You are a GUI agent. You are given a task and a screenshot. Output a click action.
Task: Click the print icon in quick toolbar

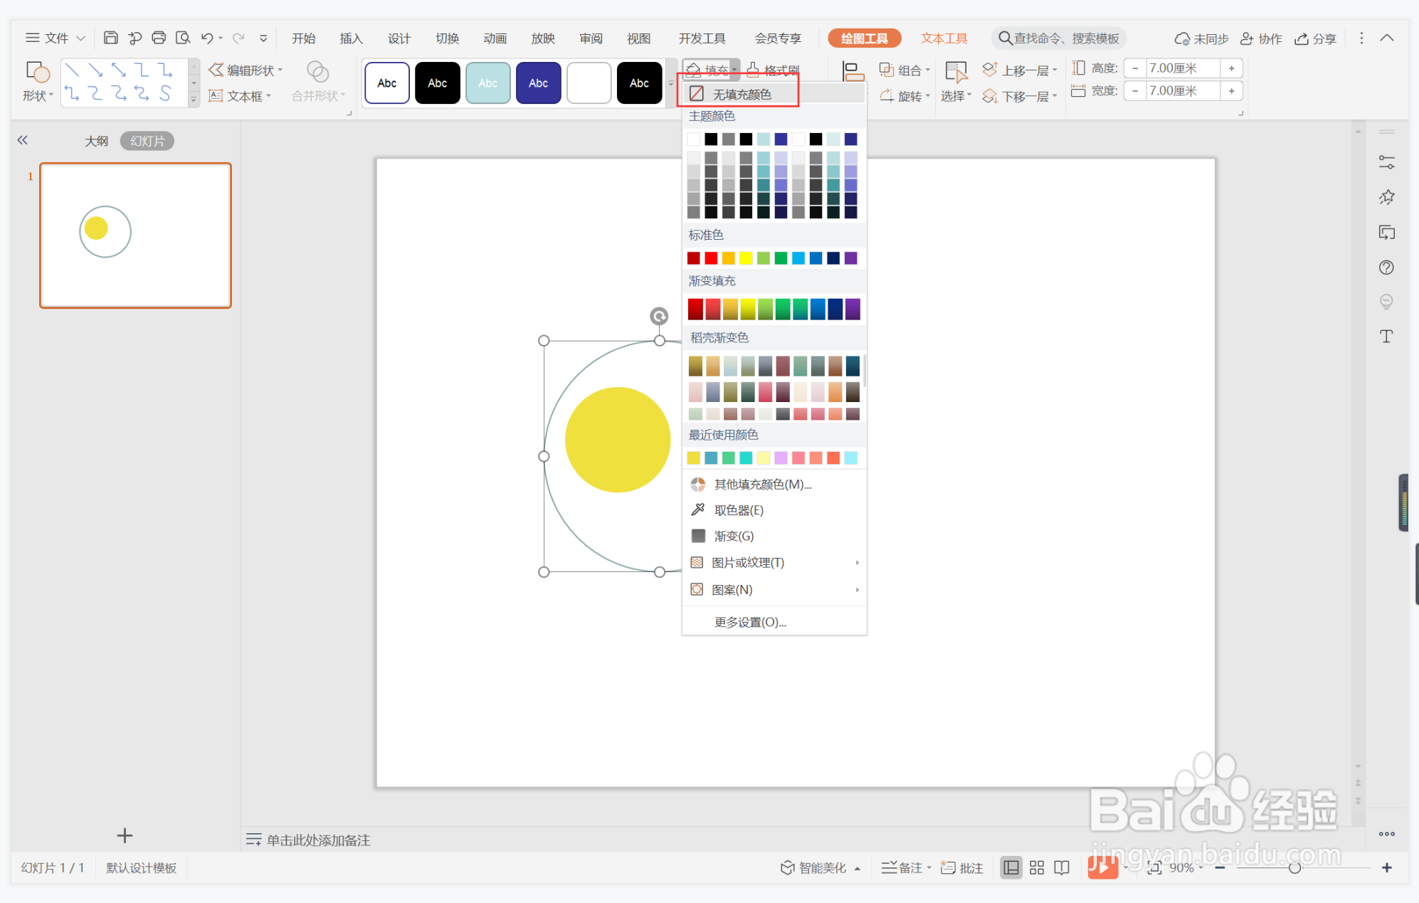click(x=159, y=38)
